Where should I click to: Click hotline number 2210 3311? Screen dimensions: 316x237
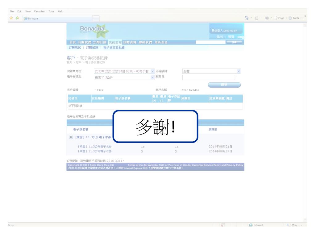(x=114, y=161)
